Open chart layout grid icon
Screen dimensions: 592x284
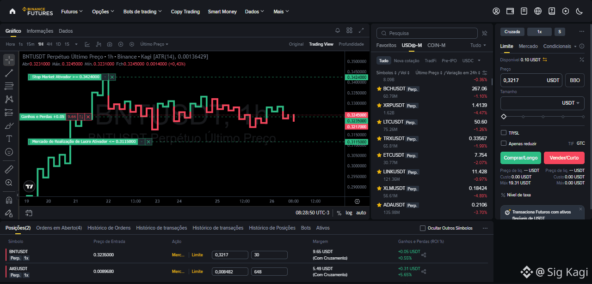(x=350, y=30)
